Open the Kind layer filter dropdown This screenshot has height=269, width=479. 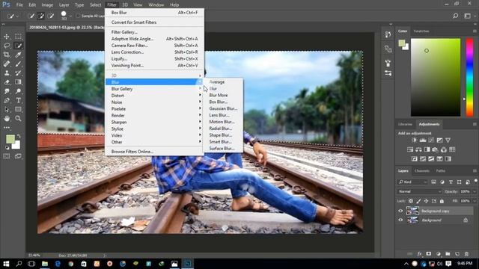pos(412,182)
